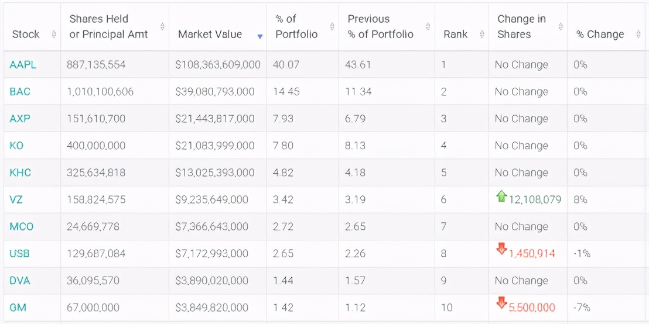Open the KO ticker page
Image resolution: width=649 pixels, height=324 pixels.
(x=16, y=146)
